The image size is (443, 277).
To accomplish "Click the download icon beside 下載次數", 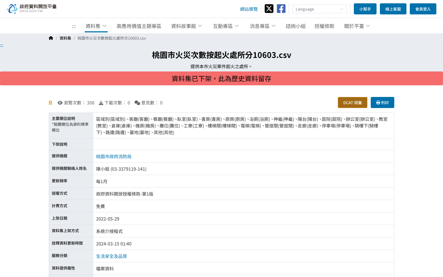I will [101, 103].
